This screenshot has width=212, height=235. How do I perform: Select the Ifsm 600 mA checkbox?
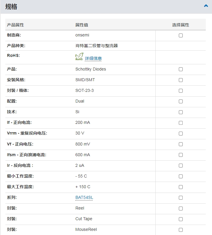tap(181, 155)
